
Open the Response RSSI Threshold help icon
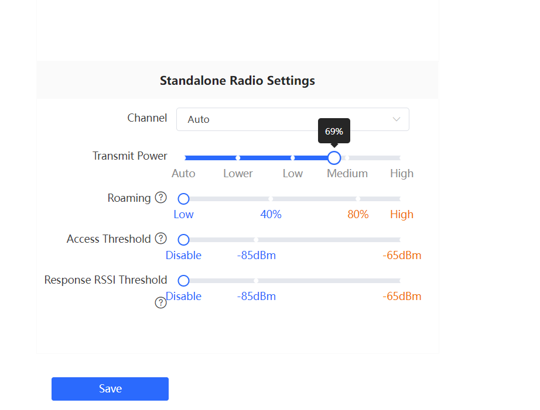(x=161, y=303)
